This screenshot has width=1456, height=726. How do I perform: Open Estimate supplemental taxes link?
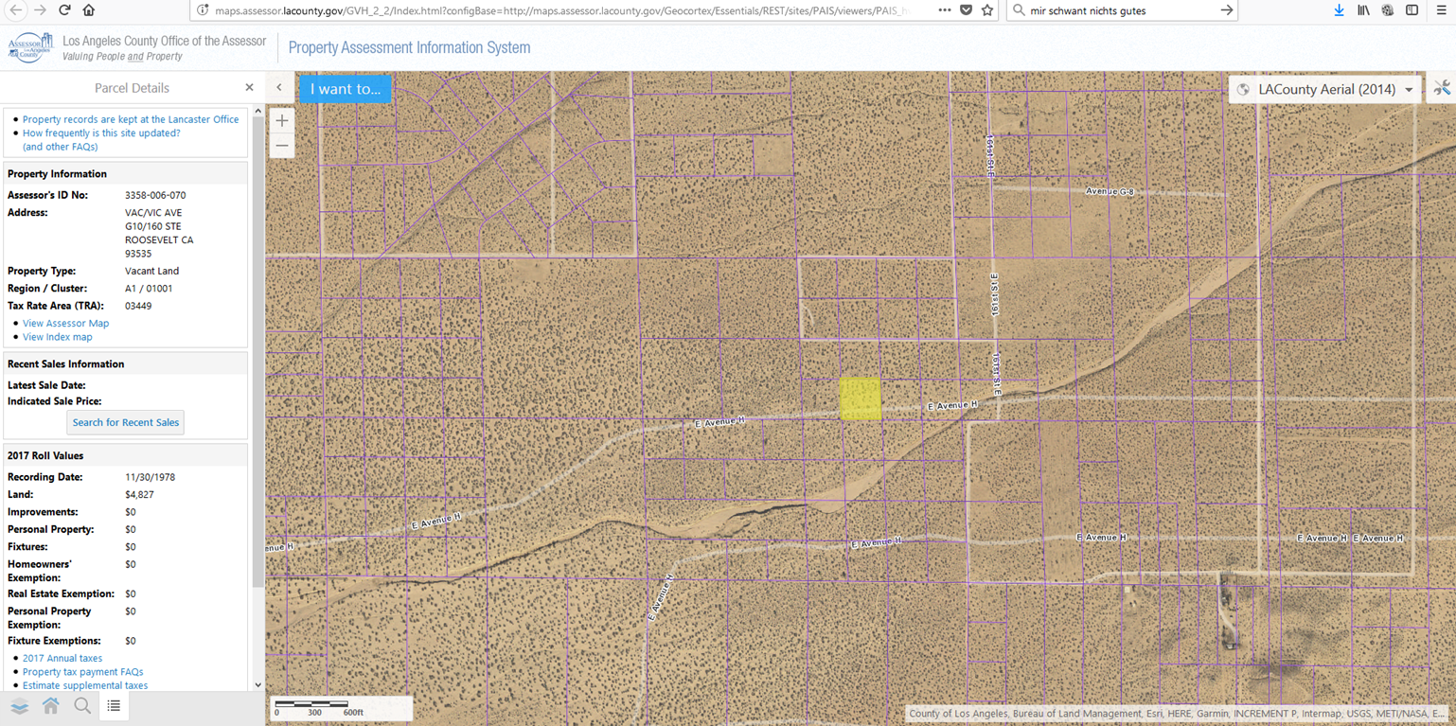tap(85, 685)
